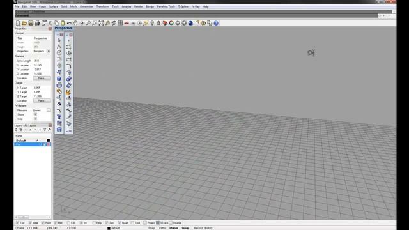Click the target location Place button
The height and width of the screenshot is (230, 409).
pos(42,101)
